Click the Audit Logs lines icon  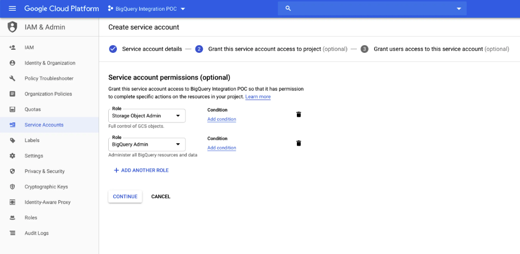coord(12,233)
